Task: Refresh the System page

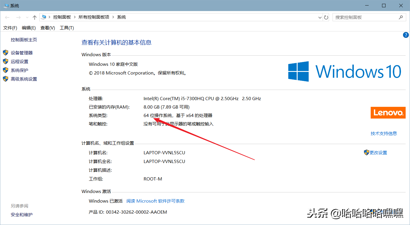Action: pos(326,17)
